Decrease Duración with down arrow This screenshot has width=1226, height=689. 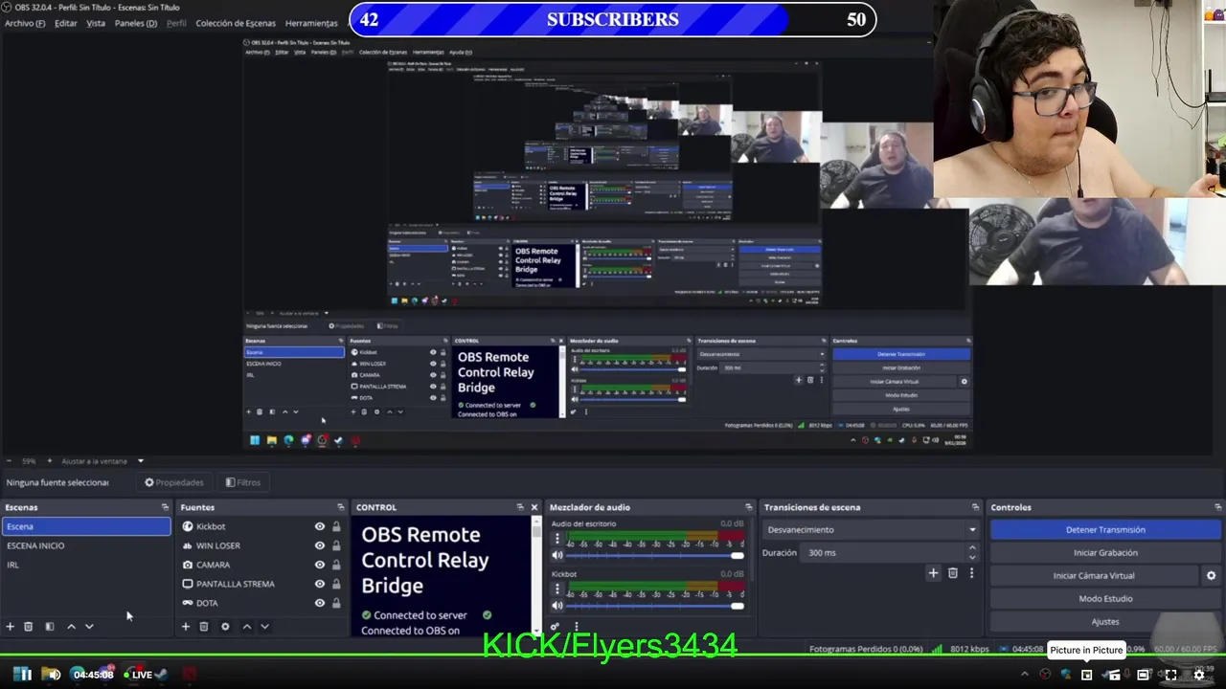[x=972, y=557]
